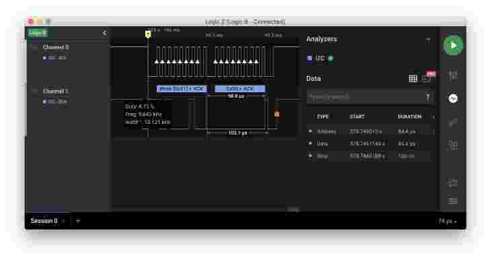The height and width of the screenshot is (262, 491).
Task: Add a new analyzer with plus icon
Action: (x=428, y=40)
